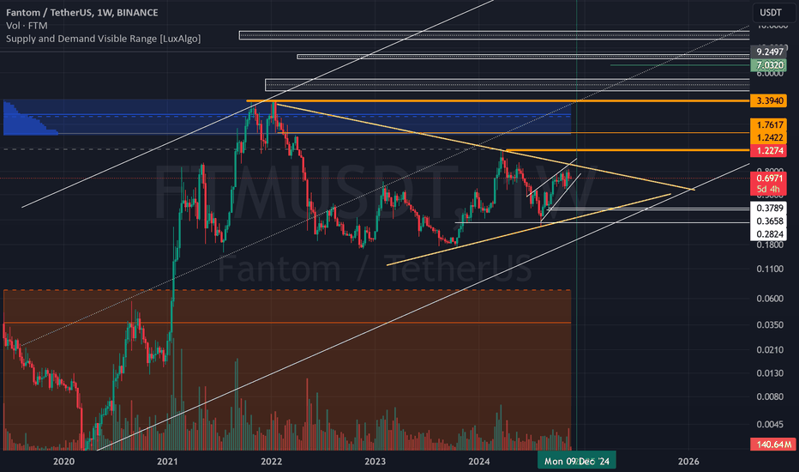Click the 0.0210 price scale value
Screen dimensions: 799x472
click(x=770, y=350)
